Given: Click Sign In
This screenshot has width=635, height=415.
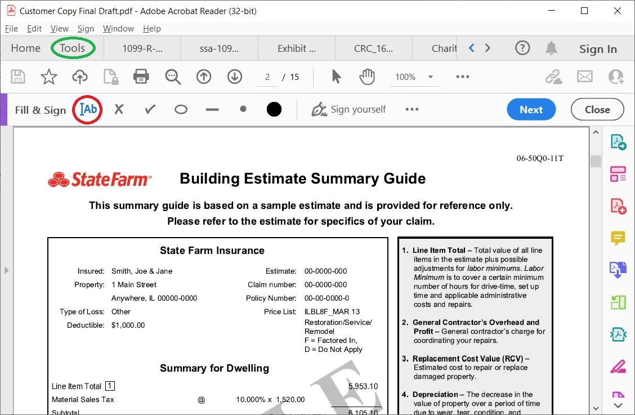Looking at the screenshot, I should [598, 49].
